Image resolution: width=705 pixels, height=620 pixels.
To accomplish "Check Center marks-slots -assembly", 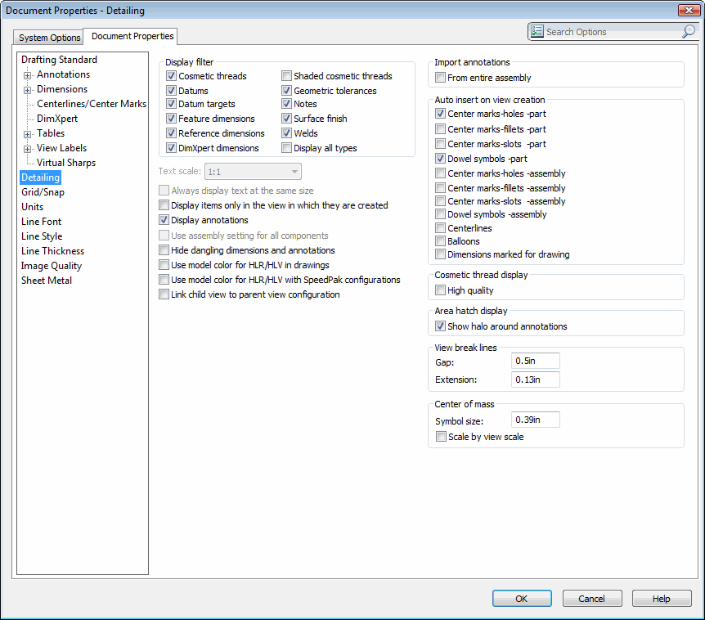I will pos(440,201).
